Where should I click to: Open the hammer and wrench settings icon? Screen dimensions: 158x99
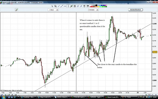pos(87,6)
